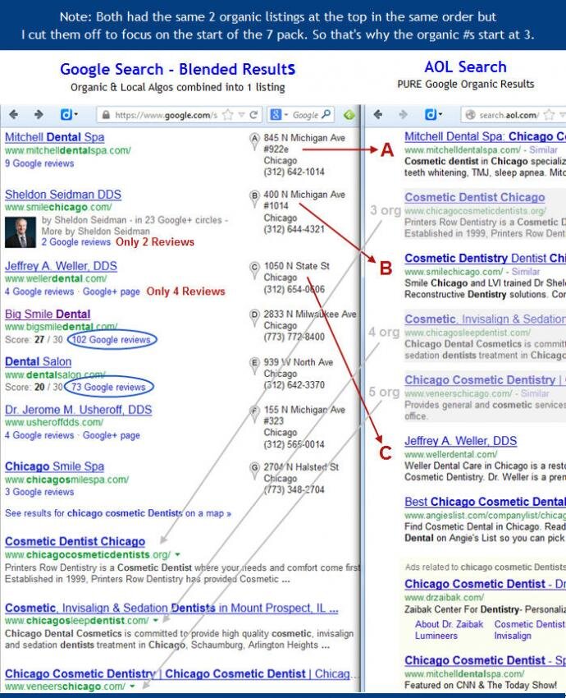Expand green arrow next to veneerschicago.com
The image size is (566, 698).
[132, 686]
